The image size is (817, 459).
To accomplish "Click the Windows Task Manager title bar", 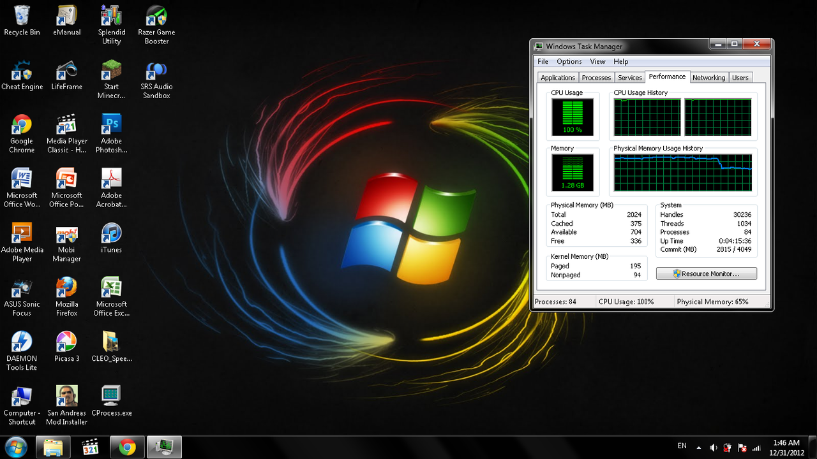I will click(619, 46).
